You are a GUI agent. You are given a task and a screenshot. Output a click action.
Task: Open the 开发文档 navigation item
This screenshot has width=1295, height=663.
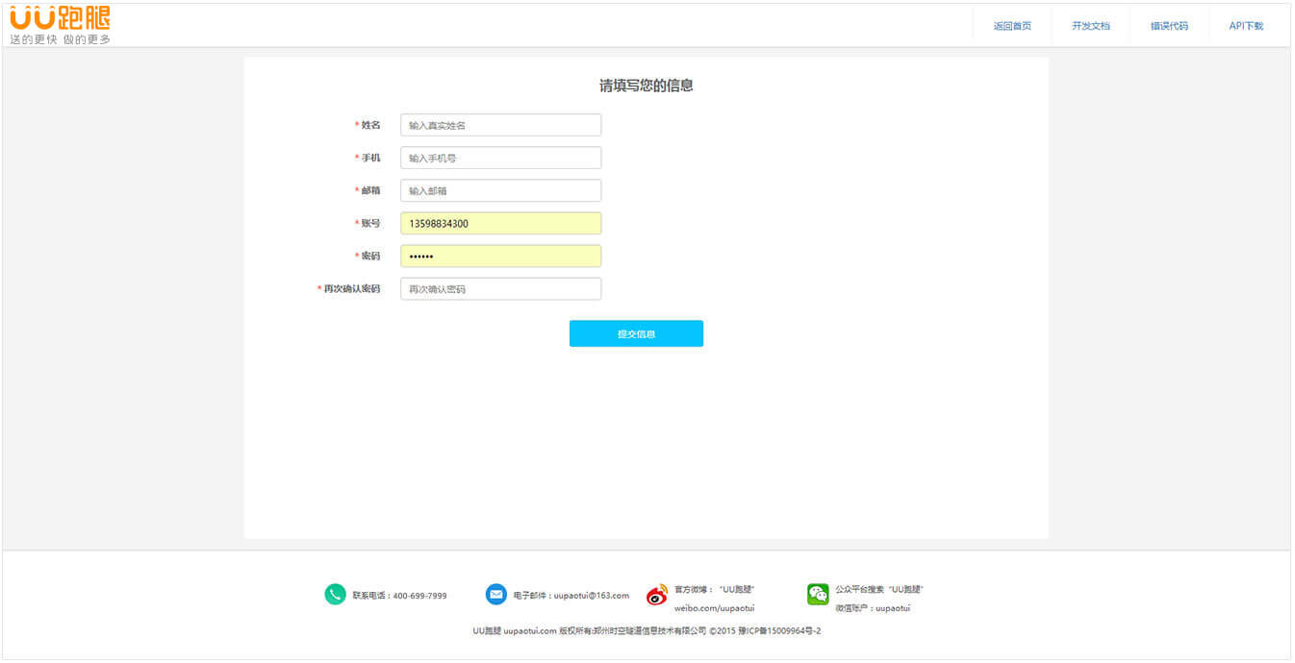(x=1091, y=26)
